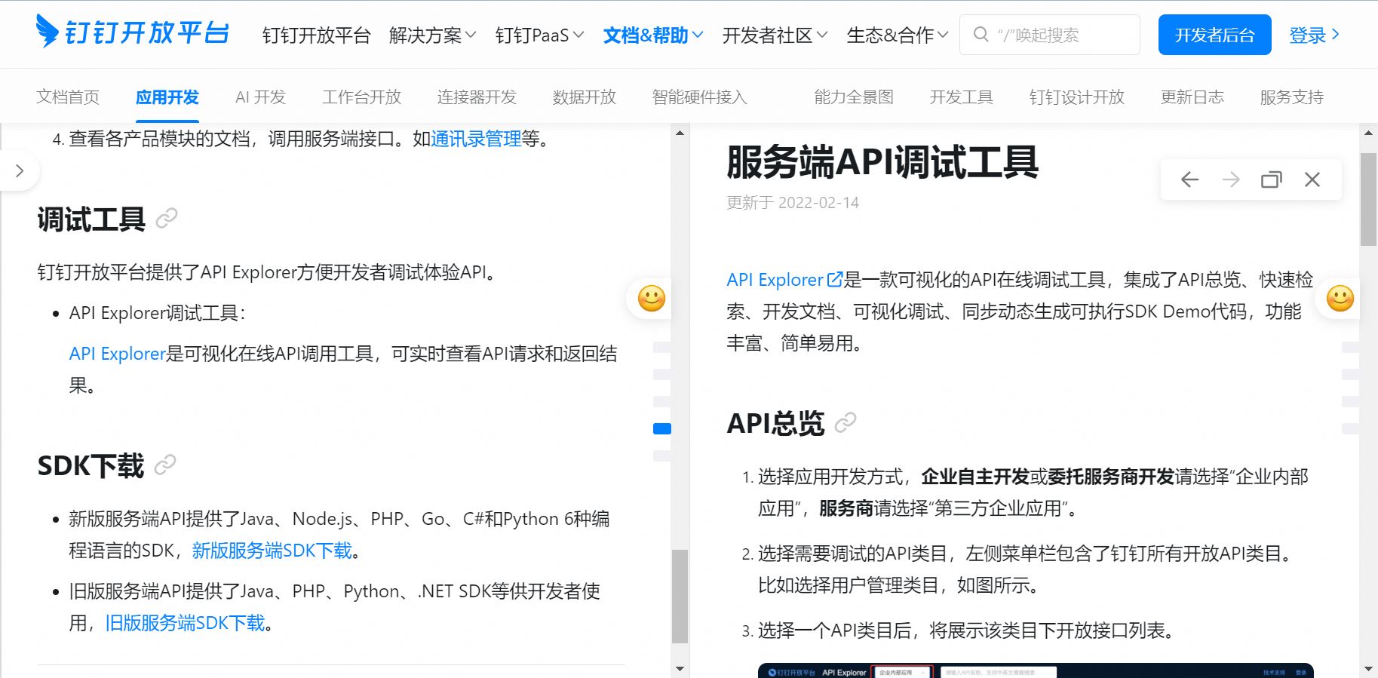Copy the anchor link next to 调试工具 heading

(x=167, y=219)
